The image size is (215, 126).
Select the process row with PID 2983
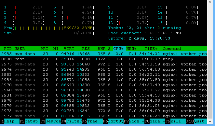(x=103, y=75)
